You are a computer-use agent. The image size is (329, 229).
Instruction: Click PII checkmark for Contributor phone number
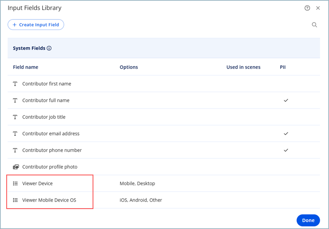[286, 150]
